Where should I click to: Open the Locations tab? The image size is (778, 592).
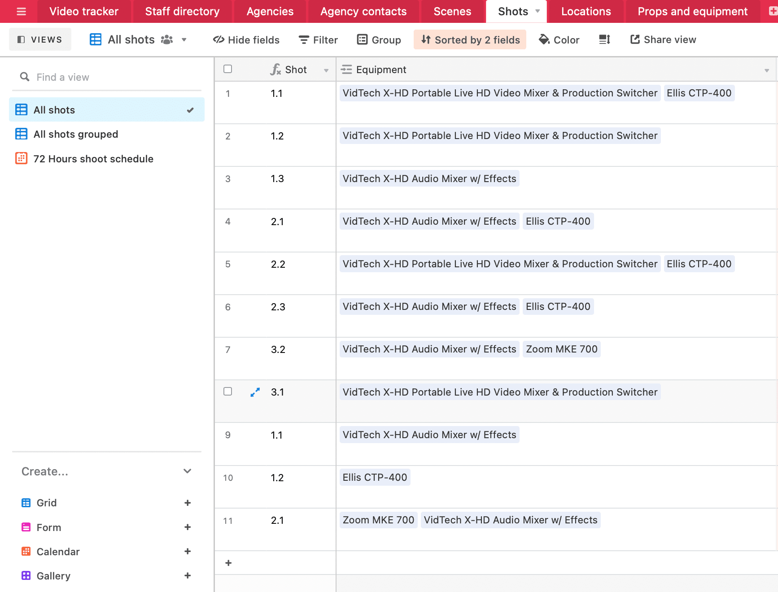pyautogui.click(x=586, y=12)
